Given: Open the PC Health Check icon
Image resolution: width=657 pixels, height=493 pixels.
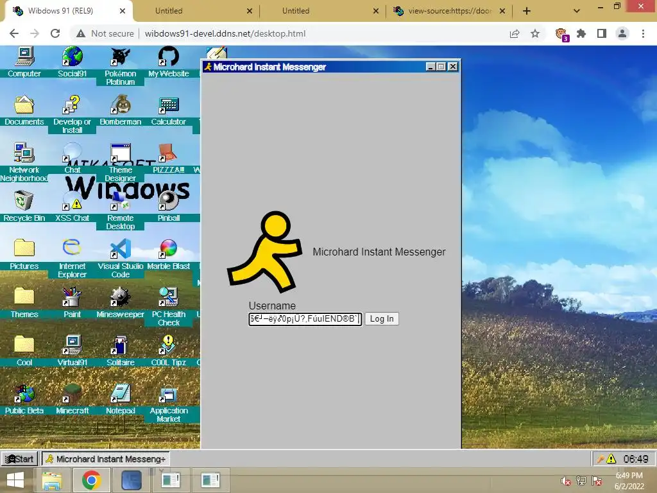Looking at the screenshot, I should click(x=169, y=296).
